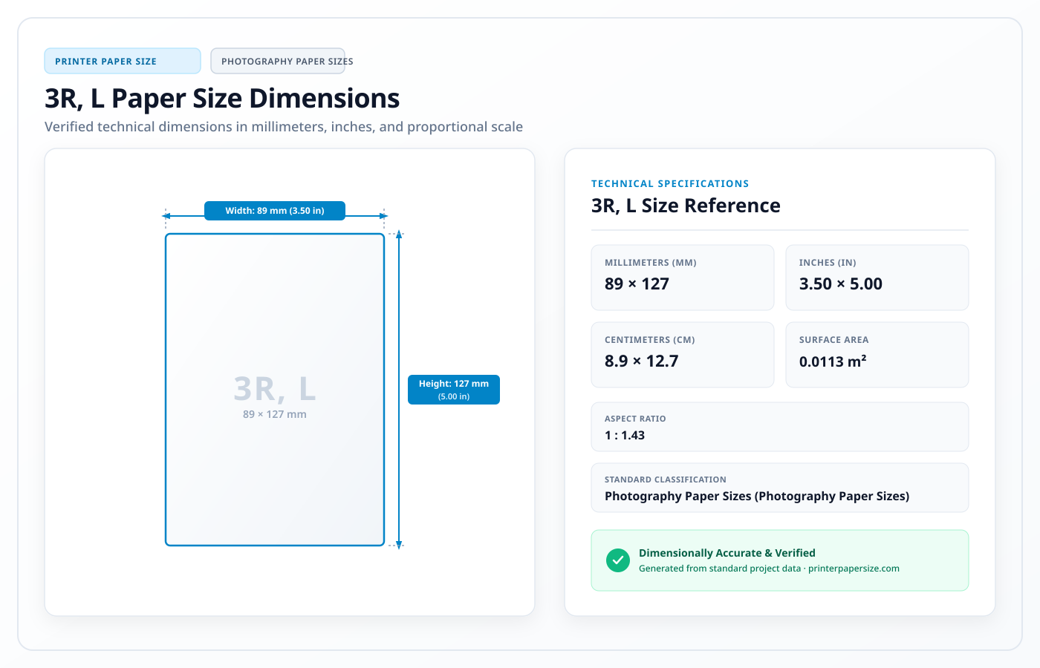Click the 3R, L Size Reference heading
Viewport: 1040px width, 668px height.
coord(686,206)
